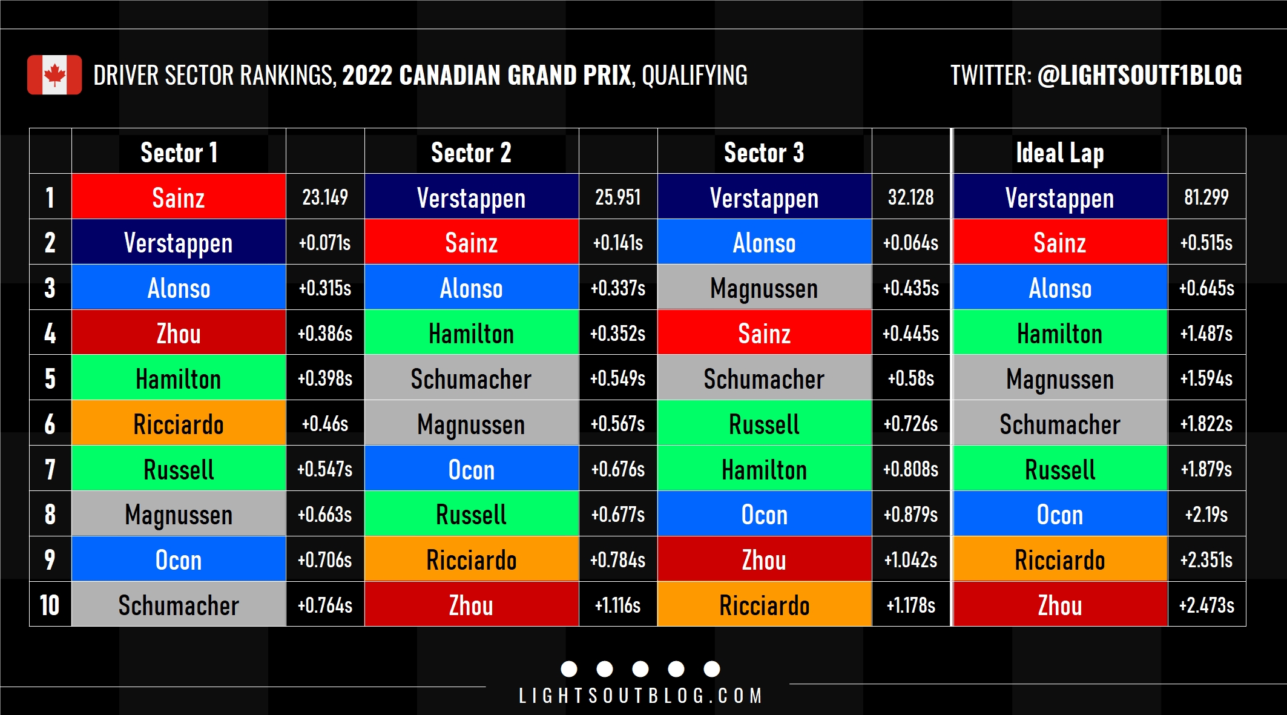Select the first white pagination dot
Image resolution: width=1287 pixels, height=715 pixels.
pyautogui.click(x=569, y=669)
